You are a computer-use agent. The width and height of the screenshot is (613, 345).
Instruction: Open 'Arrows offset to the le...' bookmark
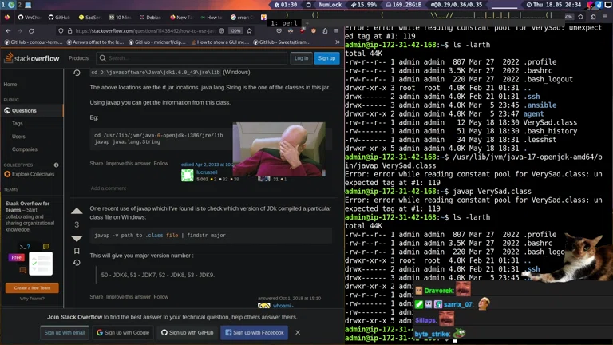click(96, 42)
